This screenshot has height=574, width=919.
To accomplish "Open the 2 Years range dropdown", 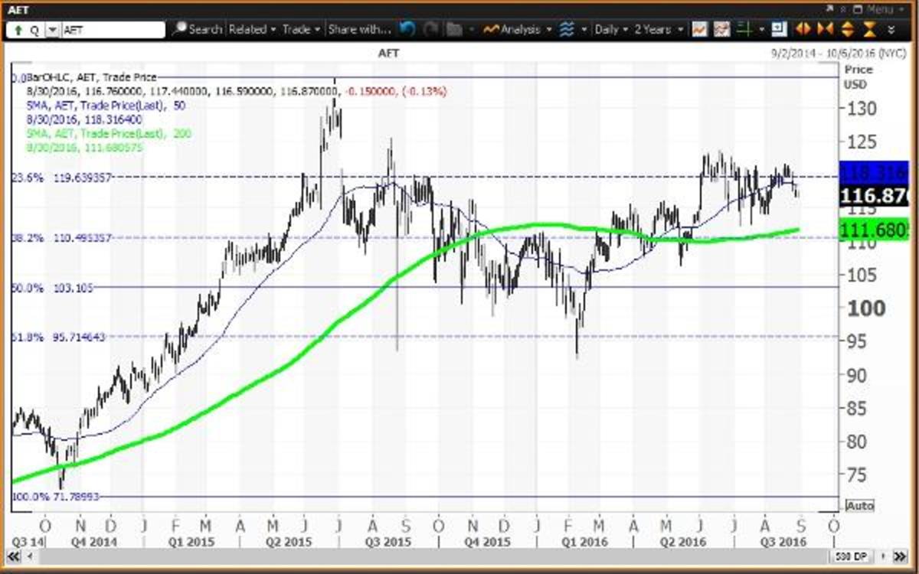I will click(659, 29).
